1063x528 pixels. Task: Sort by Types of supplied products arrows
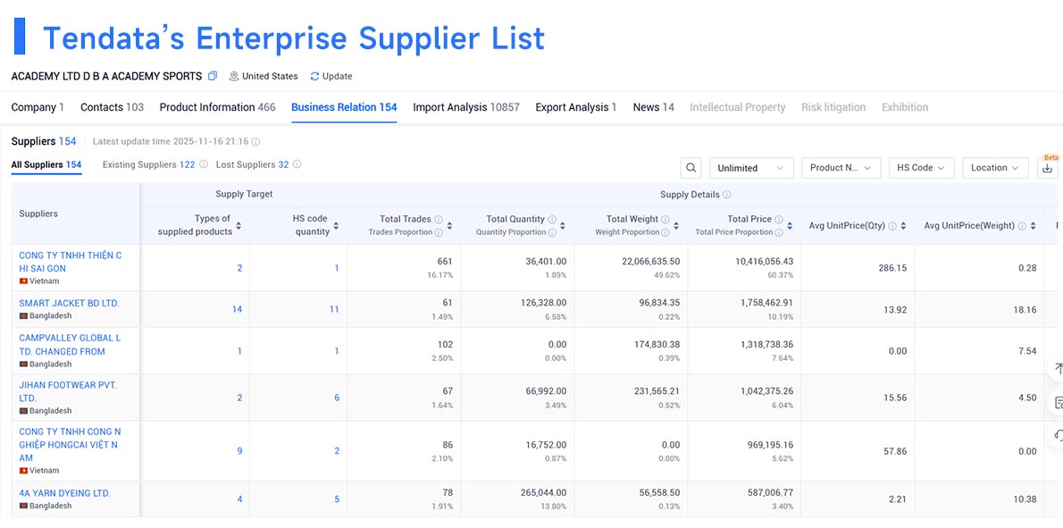[239, 226]
